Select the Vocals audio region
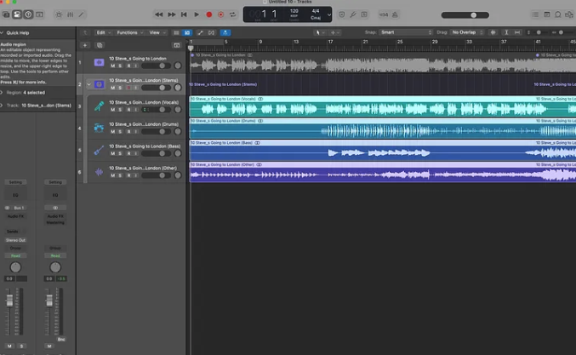 click(x=382, y=106)
